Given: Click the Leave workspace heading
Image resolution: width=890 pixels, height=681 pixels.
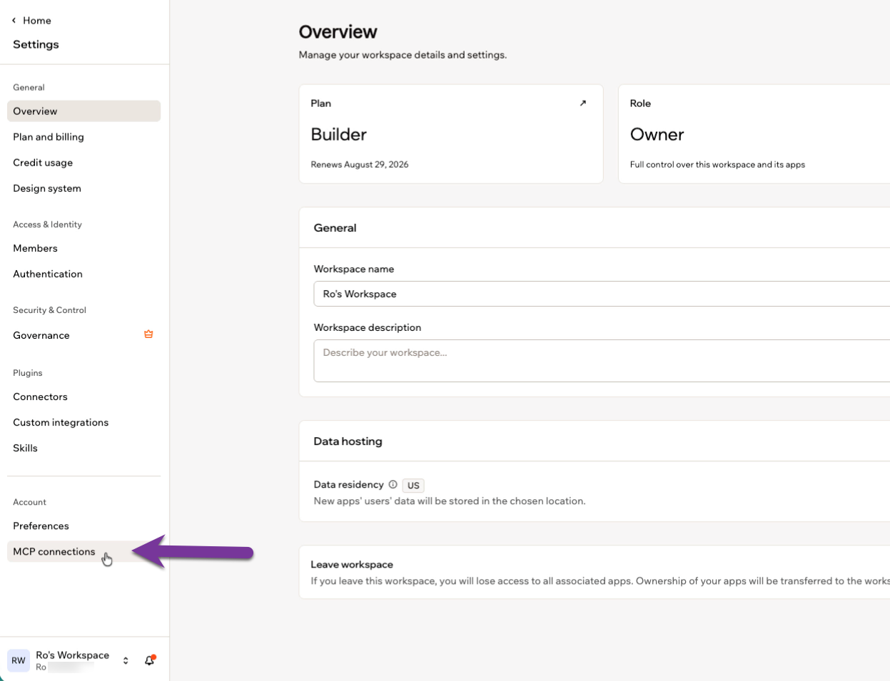Looking at the screenshot, I should pos(352,564).
